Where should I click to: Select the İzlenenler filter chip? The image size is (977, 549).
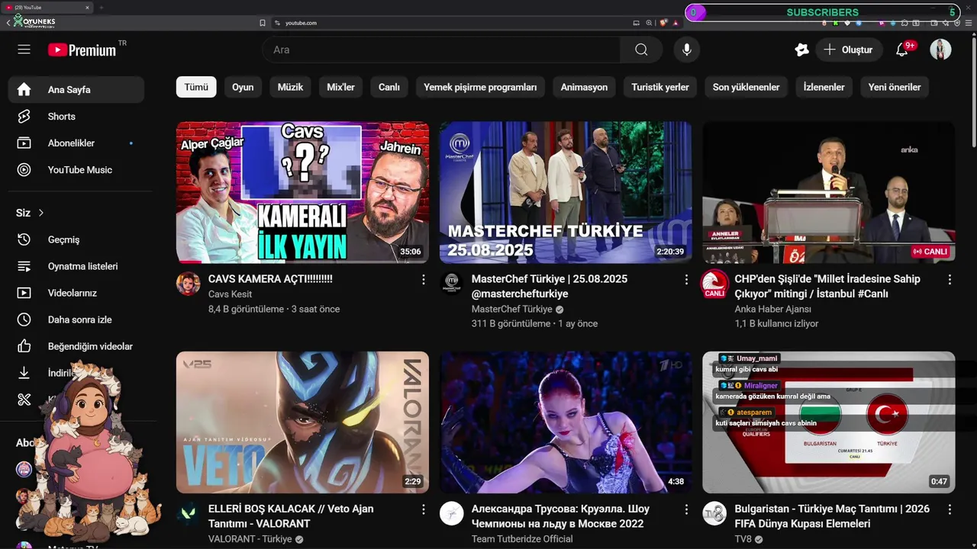point(824,87)
